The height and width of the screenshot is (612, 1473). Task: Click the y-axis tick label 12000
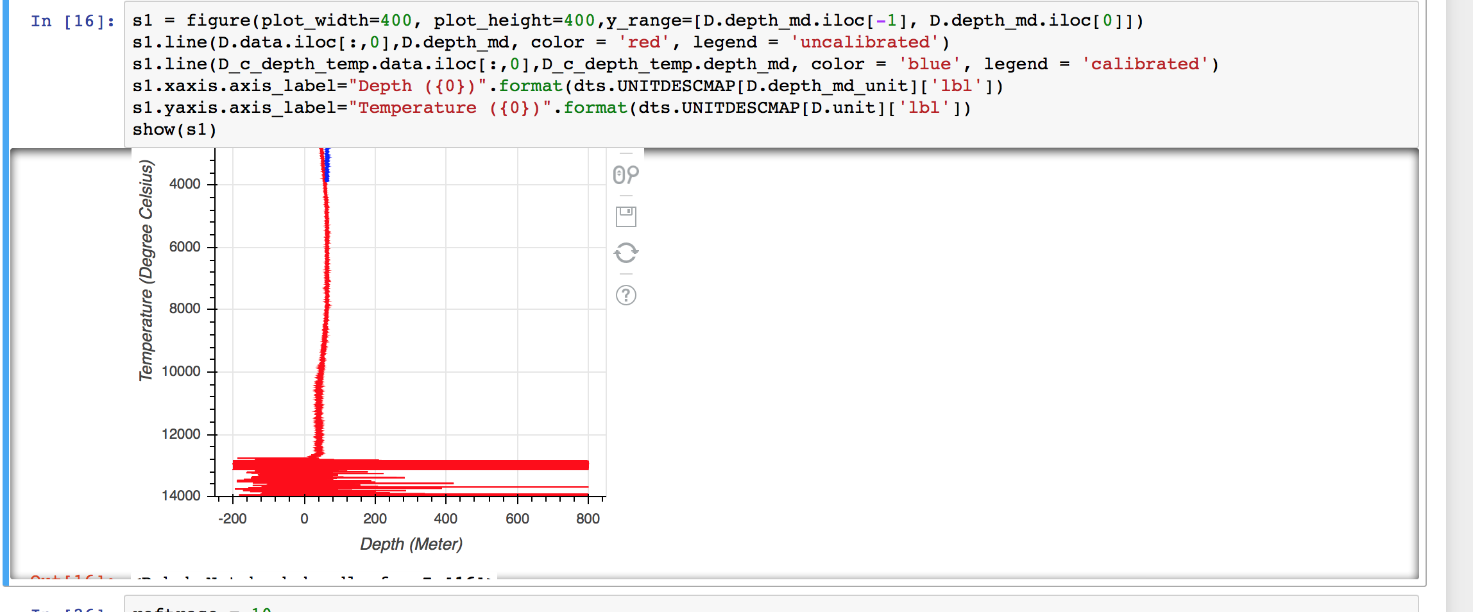(x=181, y=434)
